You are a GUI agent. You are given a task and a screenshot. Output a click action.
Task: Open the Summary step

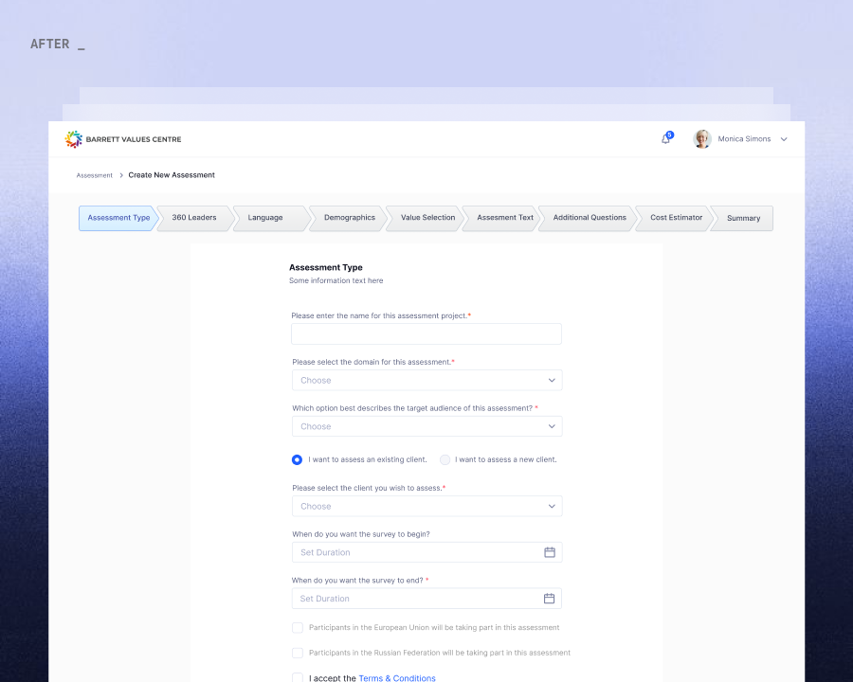(743, 218)
